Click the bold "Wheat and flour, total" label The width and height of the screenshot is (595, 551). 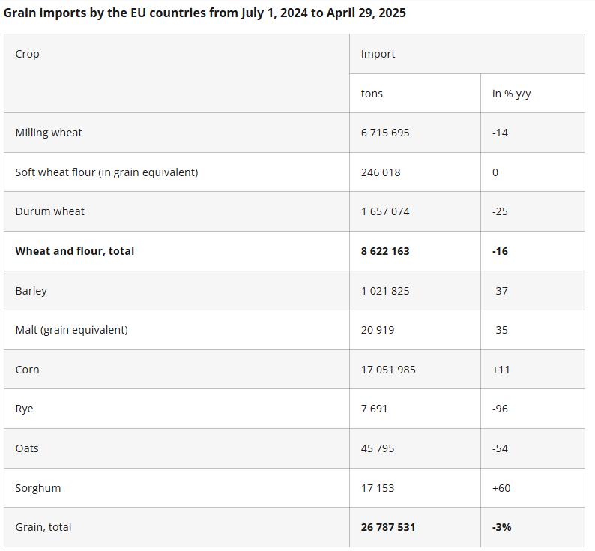(x=75, y=251)
